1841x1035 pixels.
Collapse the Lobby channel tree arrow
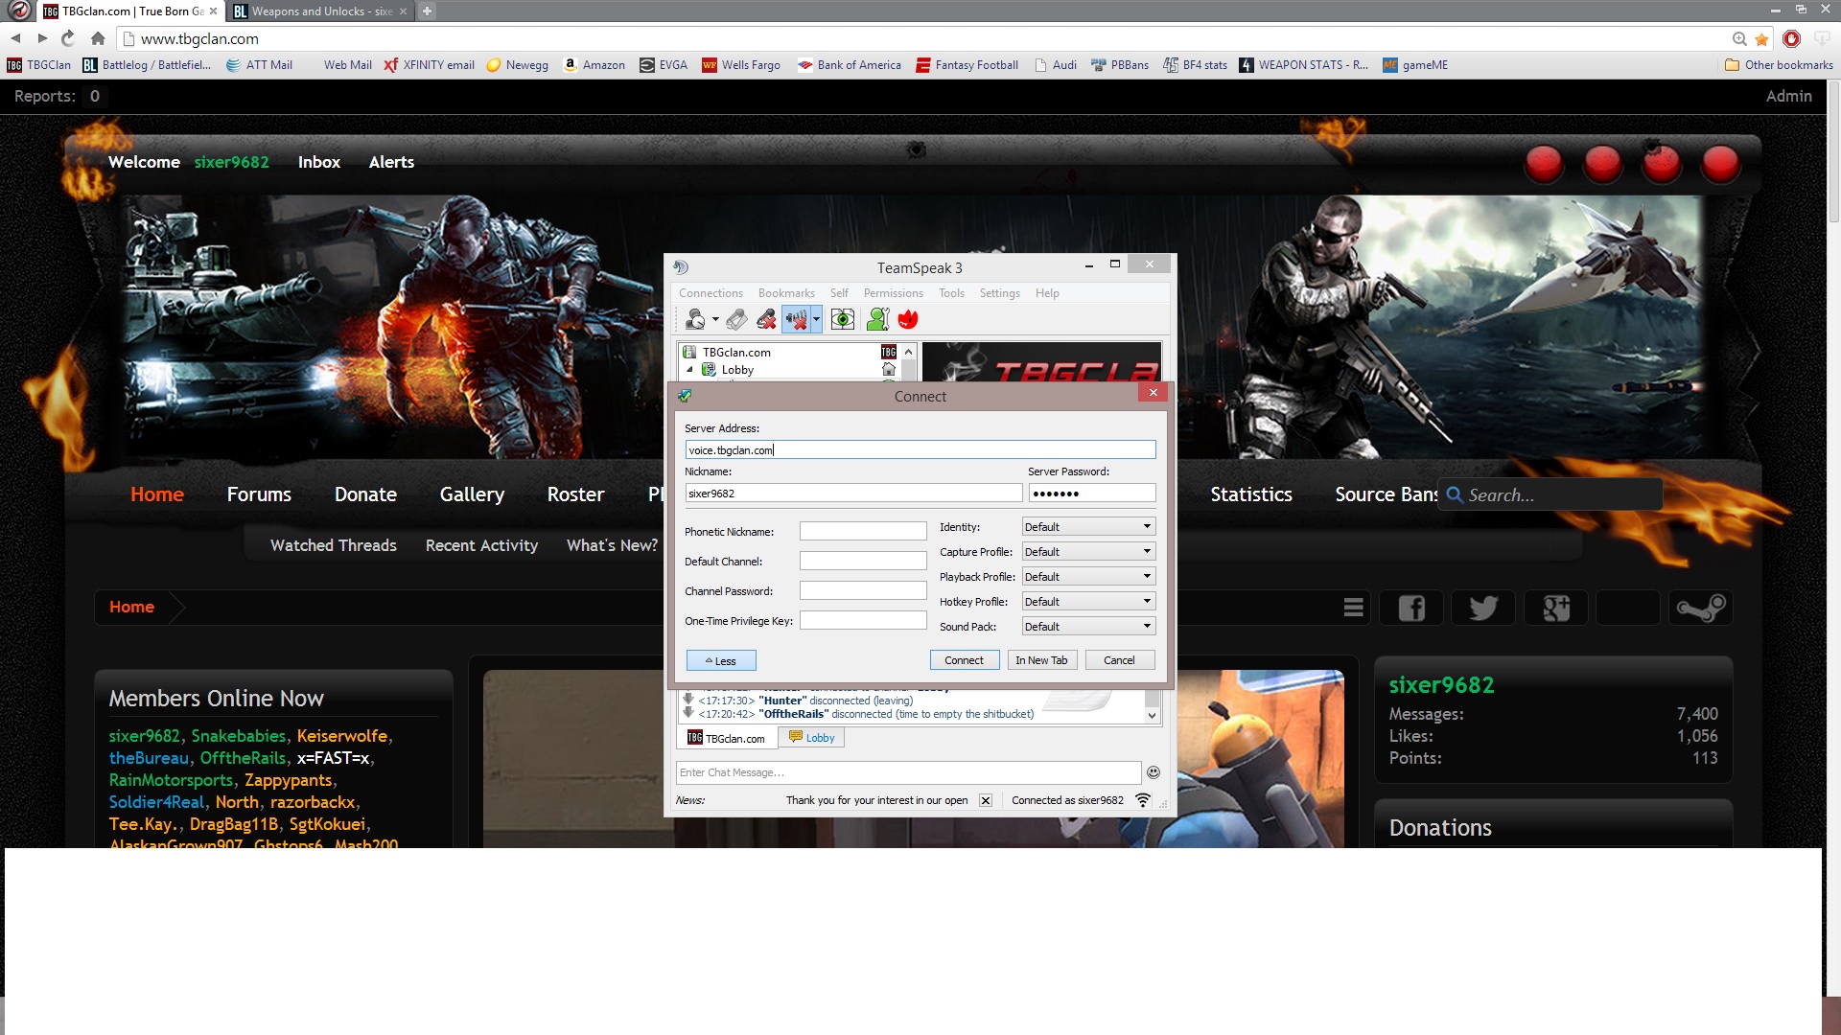click(x=689, y=369)
